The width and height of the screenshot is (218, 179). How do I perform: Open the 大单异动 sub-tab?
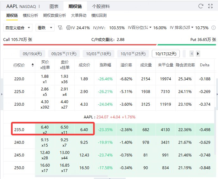click(79, 16)
